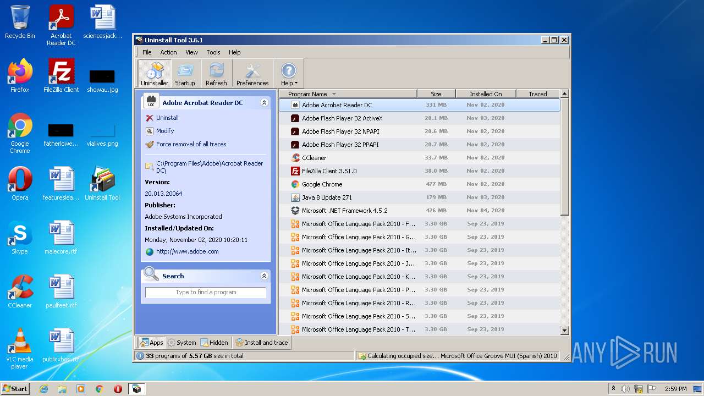
Task: Select the Office Language Pack 2010 - G... row
Action: pos(420,237)
